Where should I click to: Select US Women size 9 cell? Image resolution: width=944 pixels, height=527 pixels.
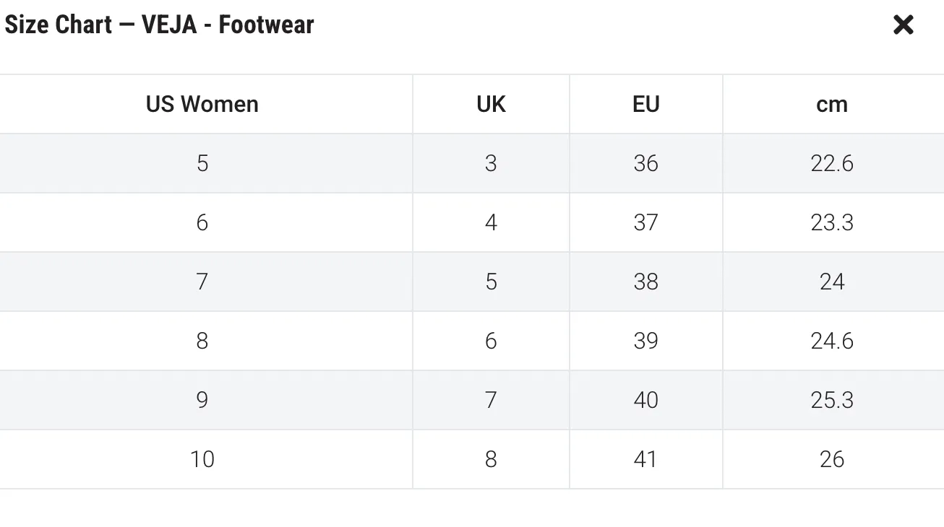pyautogui.click(x=202, y=400)
